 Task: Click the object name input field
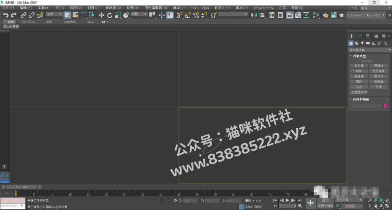click(x=366, y=106)
